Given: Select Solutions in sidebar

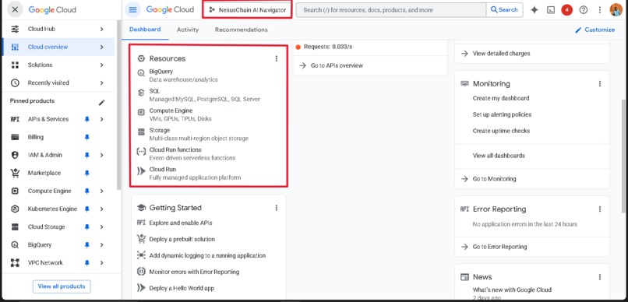Looking at the screenshot, I should tap(58, 65).
